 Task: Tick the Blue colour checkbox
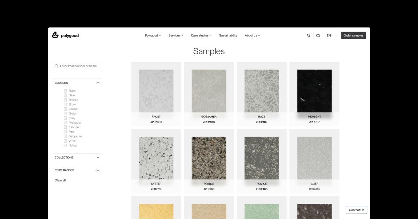[65, 95]
